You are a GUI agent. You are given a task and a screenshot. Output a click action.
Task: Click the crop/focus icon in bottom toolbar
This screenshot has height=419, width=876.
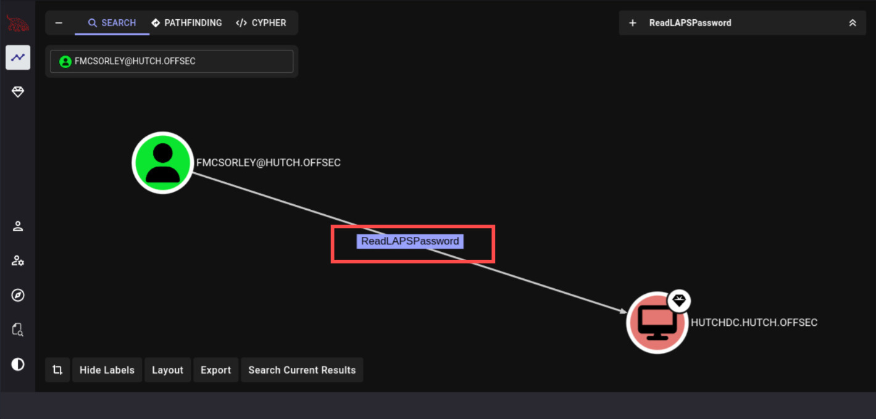coord(57,370)
